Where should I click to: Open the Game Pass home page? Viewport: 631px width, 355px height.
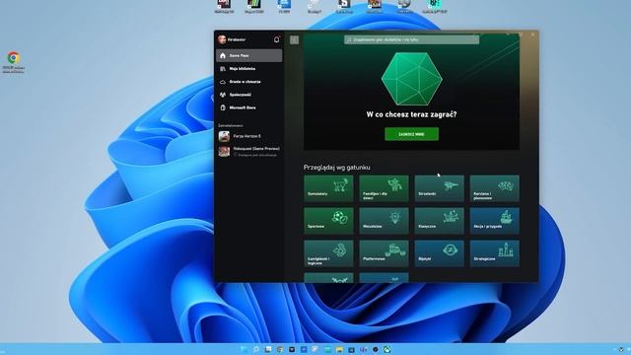point(248,55)
